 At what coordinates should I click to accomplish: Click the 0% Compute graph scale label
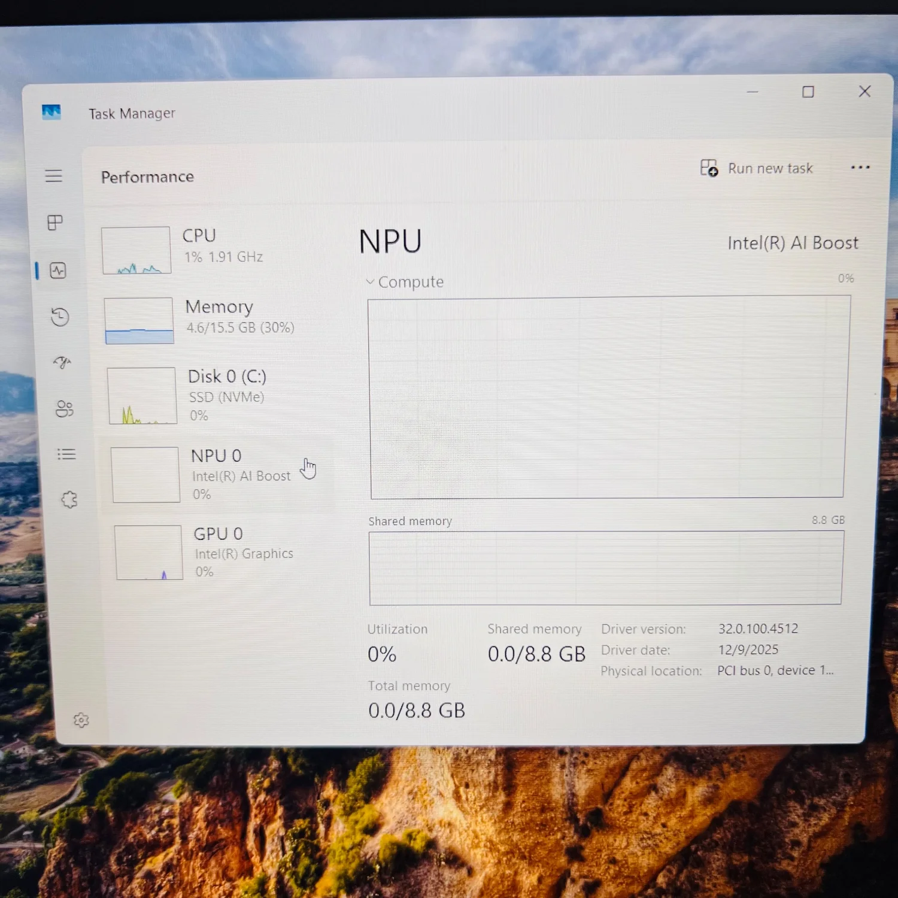pyautogui.click(x=846, y=278)
